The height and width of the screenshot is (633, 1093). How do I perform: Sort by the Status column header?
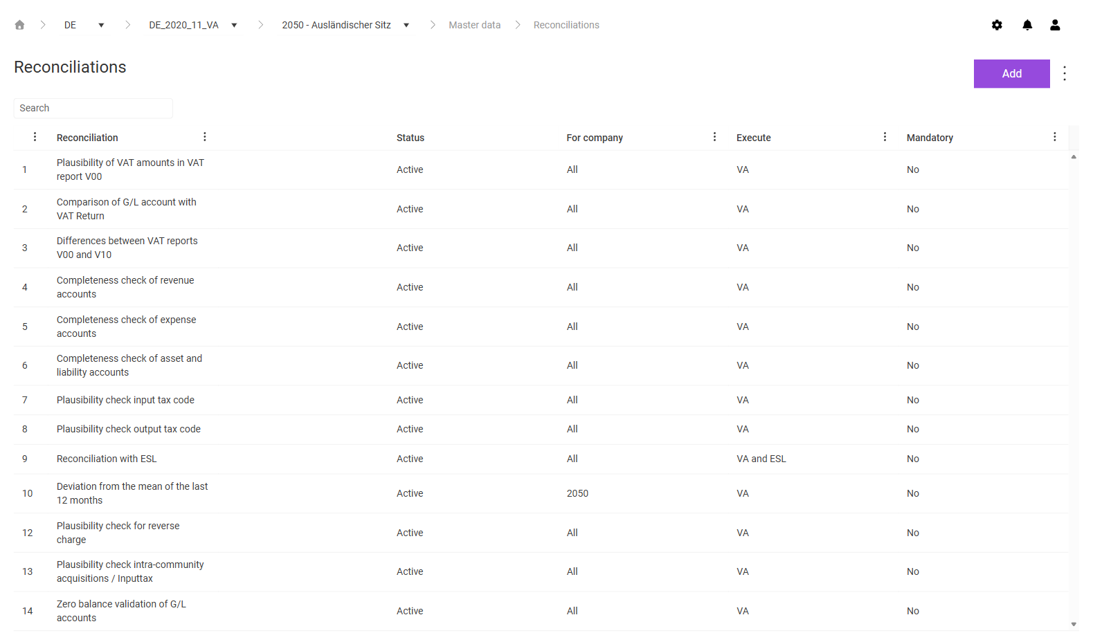point(410,138)
